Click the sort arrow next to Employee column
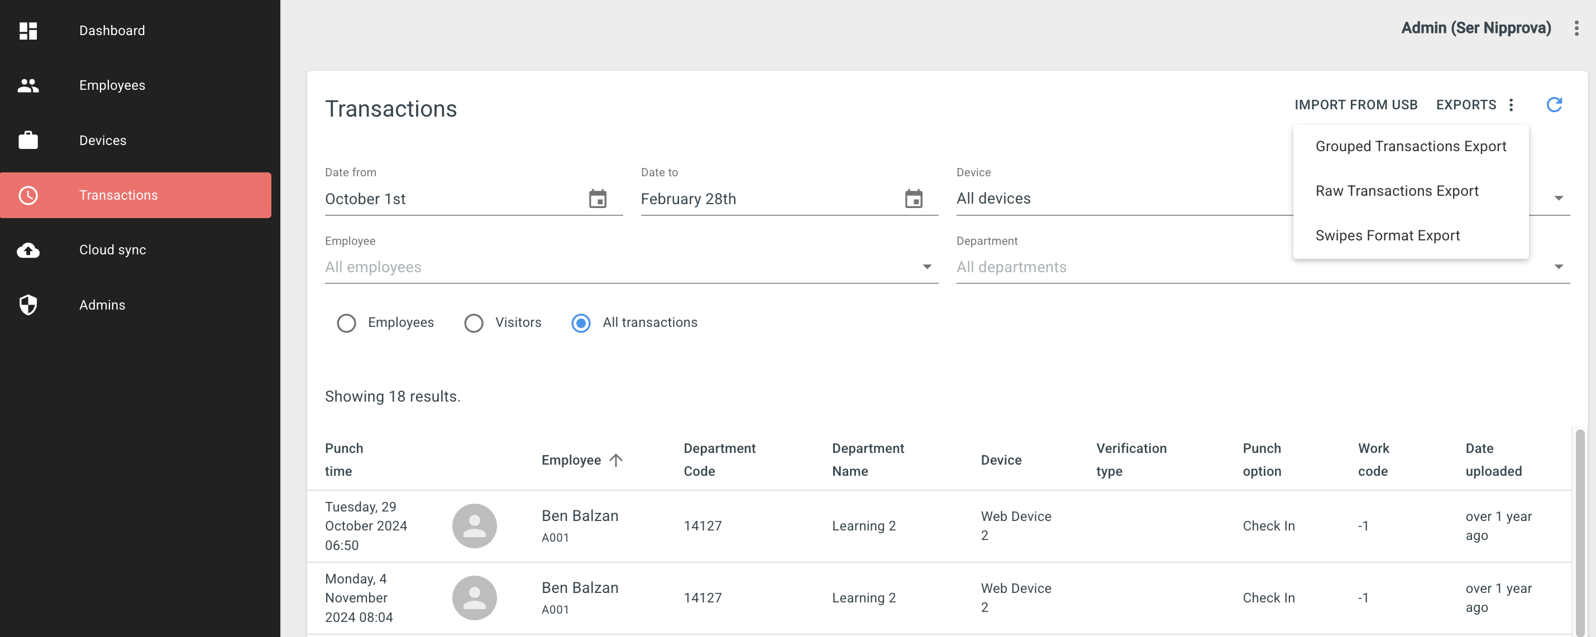The height and width of the screenshot is (637, 1596). pyautogui.click(x=615, y=460)
